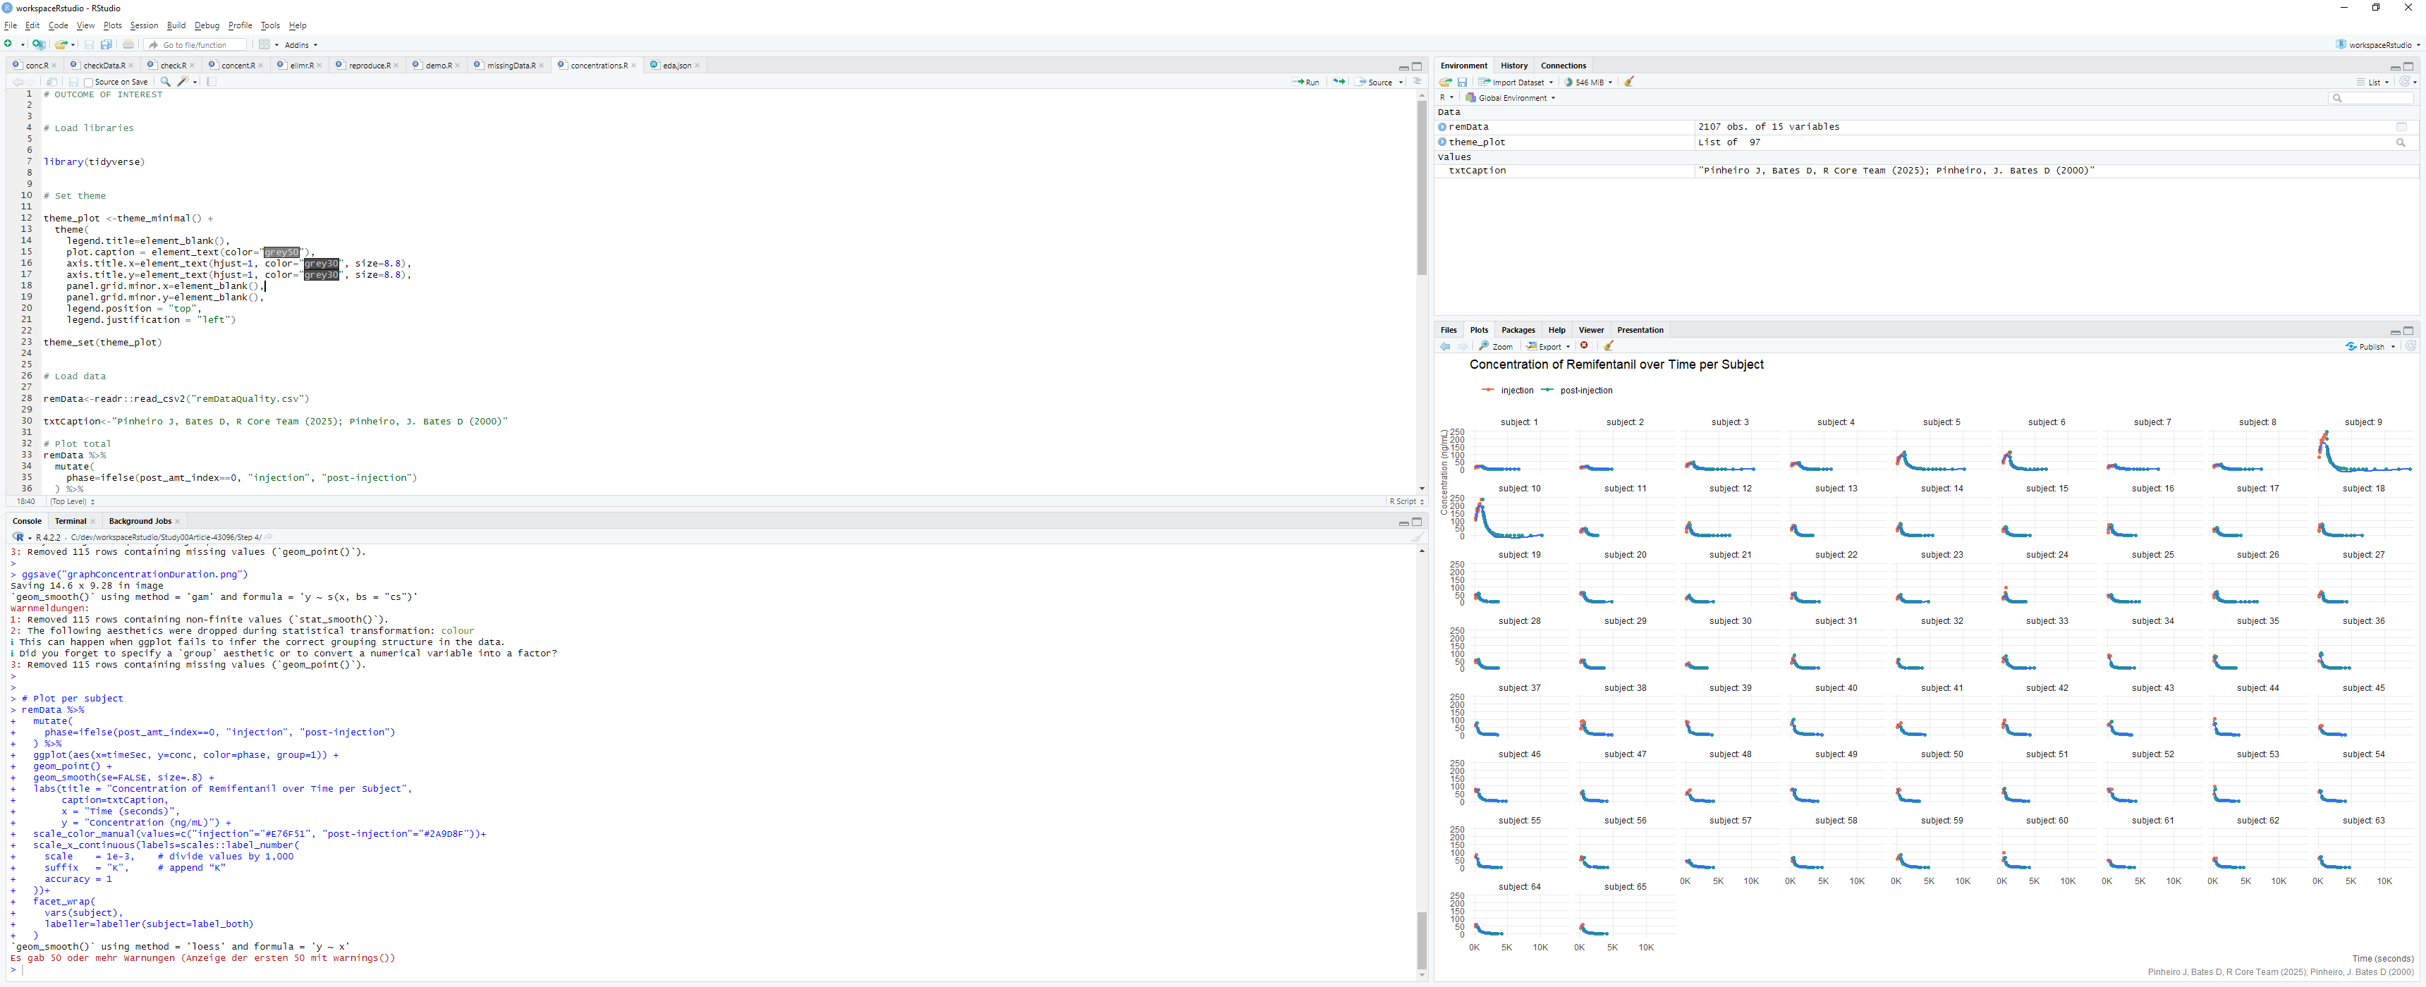Expand the theme_plot object details
Image resolution: width=2426 pixels, height=987 pixels.
coord(1442,142)
